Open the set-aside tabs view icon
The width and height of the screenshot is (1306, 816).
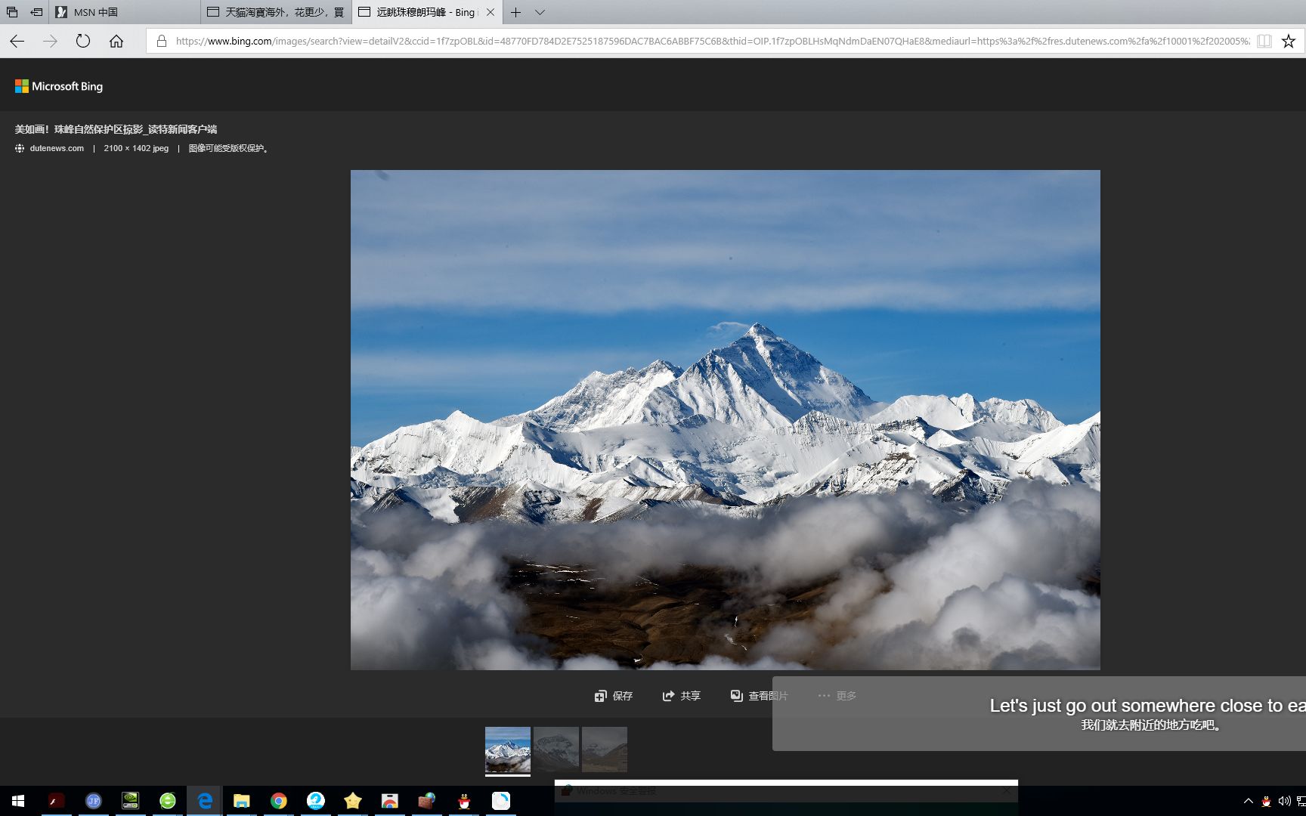coord(12,12)
